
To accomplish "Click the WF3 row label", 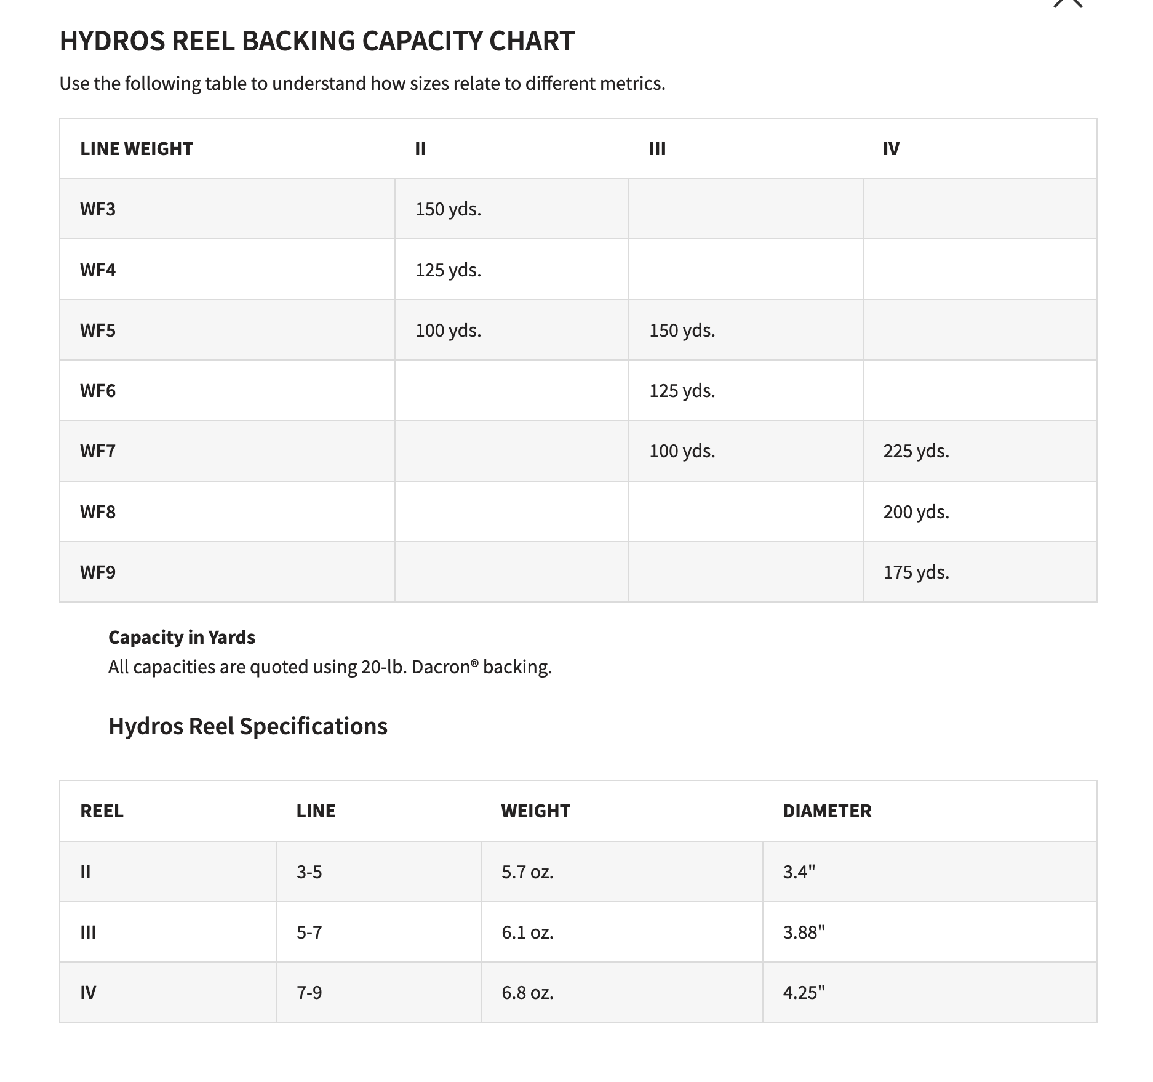I will pos(98,209).
